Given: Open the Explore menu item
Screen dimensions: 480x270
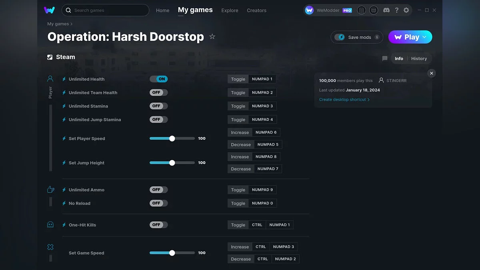Looking at the screenshot, I should tap(230, 10).
